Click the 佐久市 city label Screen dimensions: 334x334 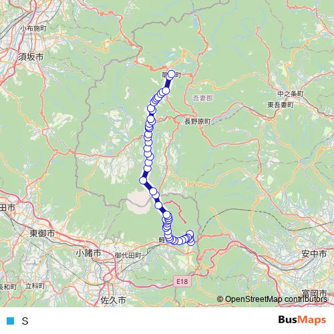click(x=114, y=300)
